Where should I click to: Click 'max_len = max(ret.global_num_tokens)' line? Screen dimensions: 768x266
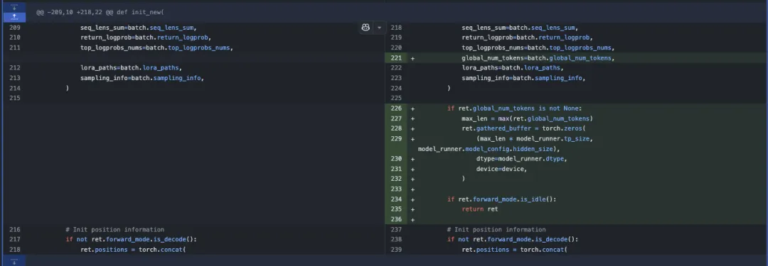(x=527, y=118)
